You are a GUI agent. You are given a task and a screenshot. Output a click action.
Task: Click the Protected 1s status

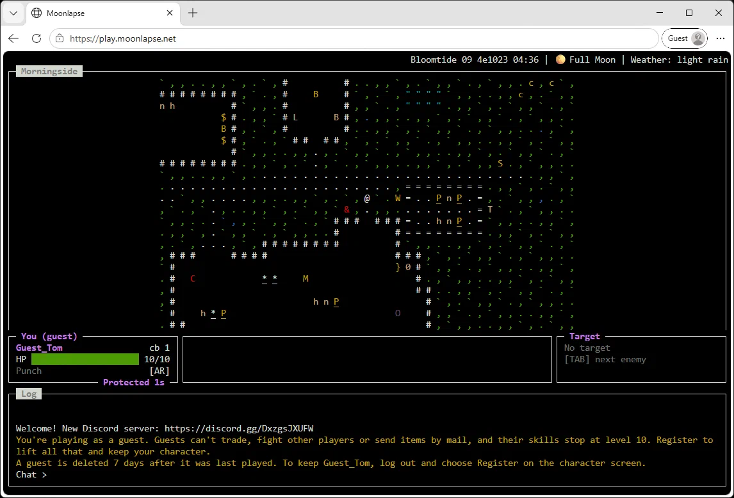pos(134,382)
